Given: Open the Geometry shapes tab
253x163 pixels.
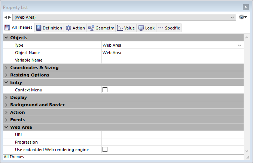Looking at the screenshot, I should click(101, 28).
